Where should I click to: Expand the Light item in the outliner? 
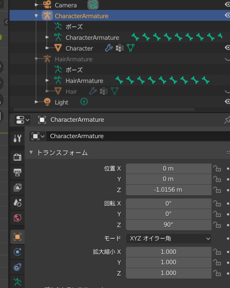36,102
